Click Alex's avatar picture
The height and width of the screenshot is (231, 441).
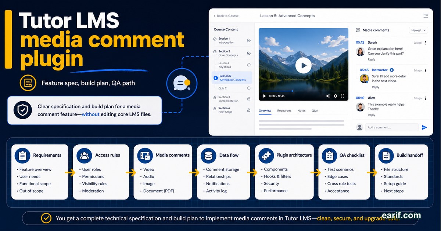click(361, 107)
